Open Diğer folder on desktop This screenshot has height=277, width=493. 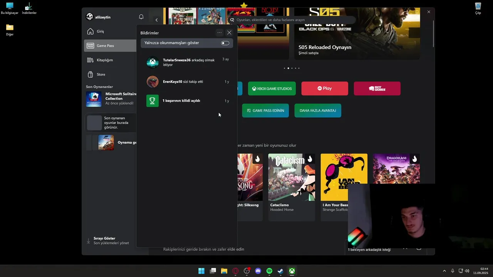click(10, 30)
